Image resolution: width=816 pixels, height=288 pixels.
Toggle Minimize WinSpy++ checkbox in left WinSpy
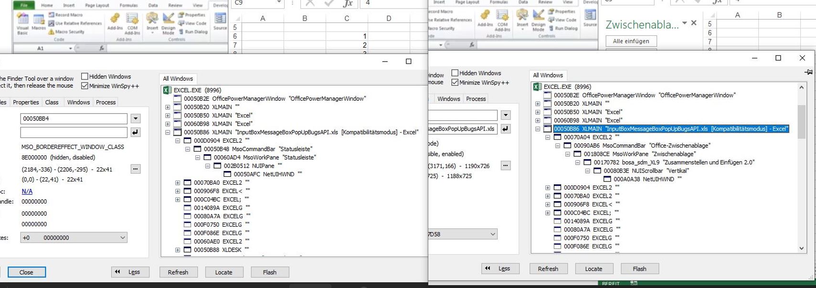tap(85, 86)
